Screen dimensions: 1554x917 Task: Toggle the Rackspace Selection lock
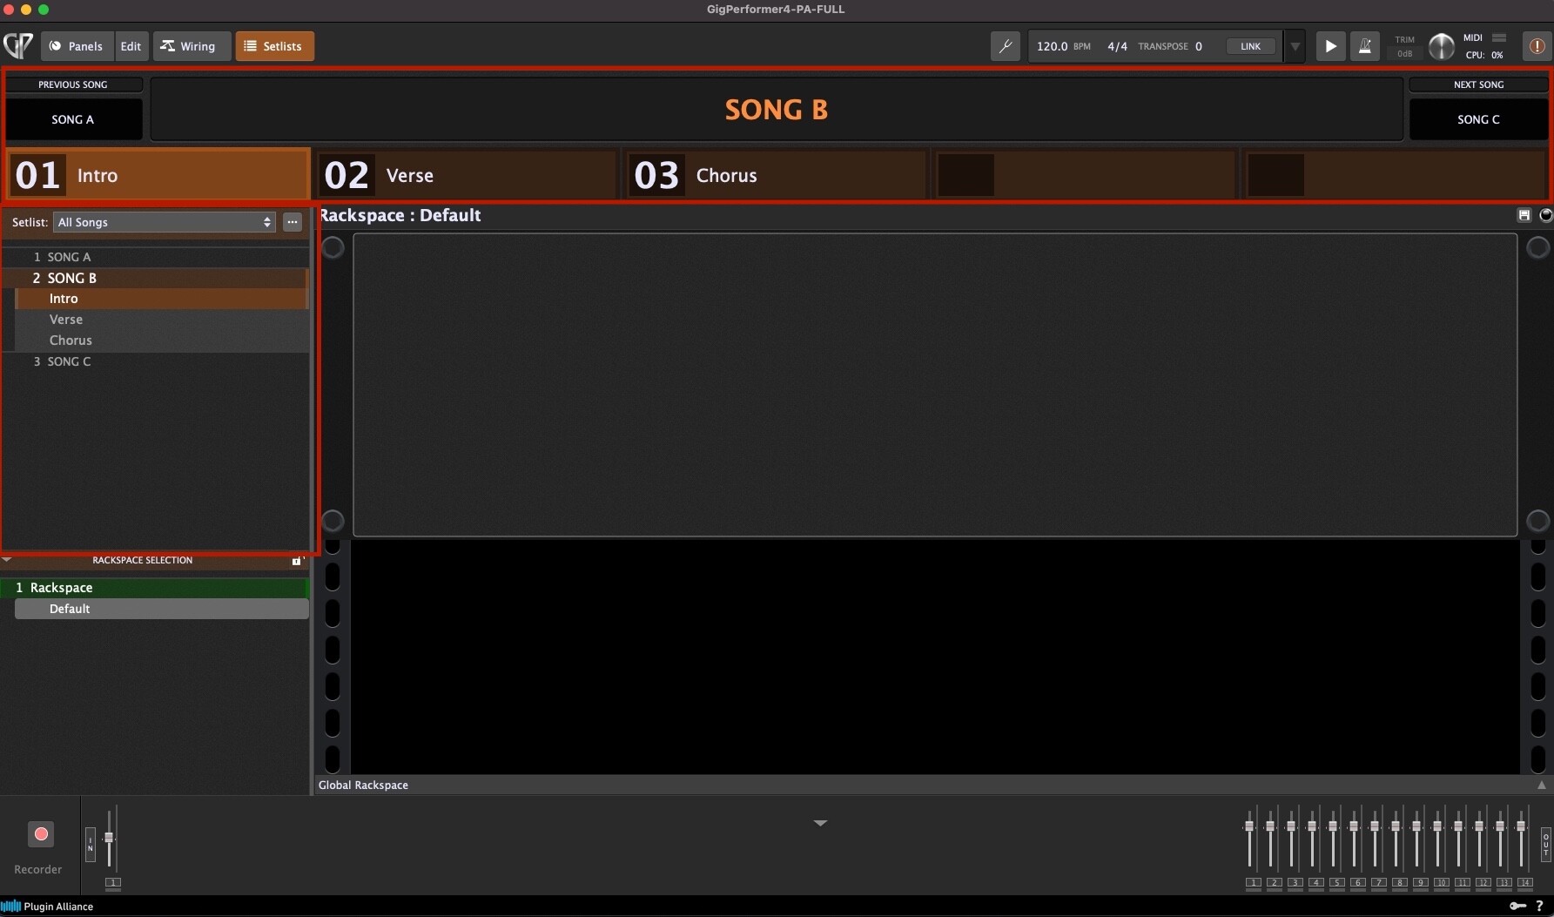click(296, 561)
